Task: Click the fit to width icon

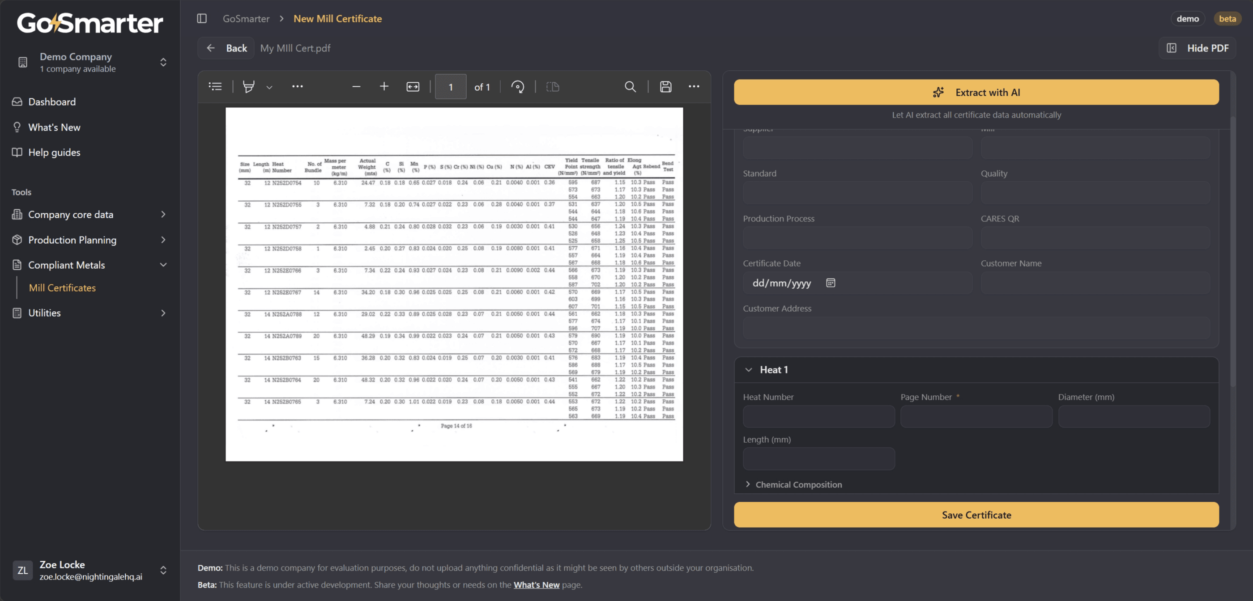Action: (413, 87)
